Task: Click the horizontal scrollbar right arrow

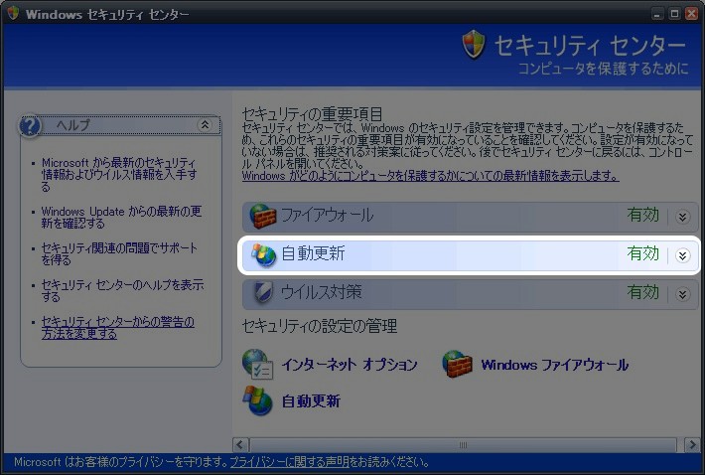Action: tap(692, 445)
